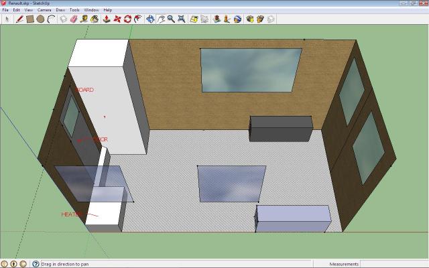Open the Camera menu
This screenshot has height=268, width=429.
click(x=44, y=10)
